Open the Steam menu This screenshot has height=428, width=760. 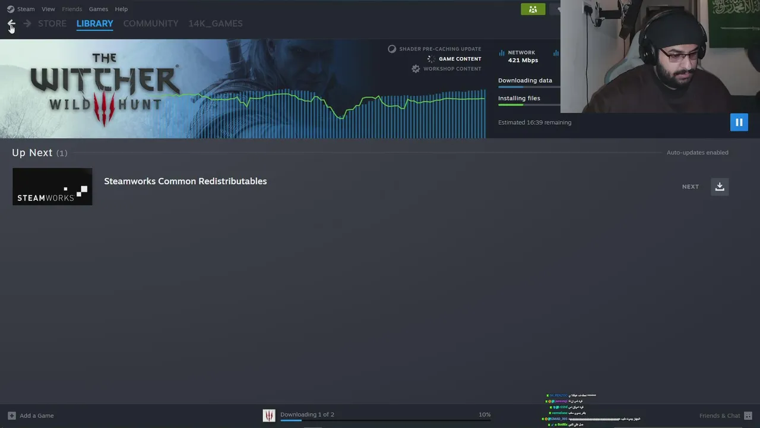click(26, 9)
